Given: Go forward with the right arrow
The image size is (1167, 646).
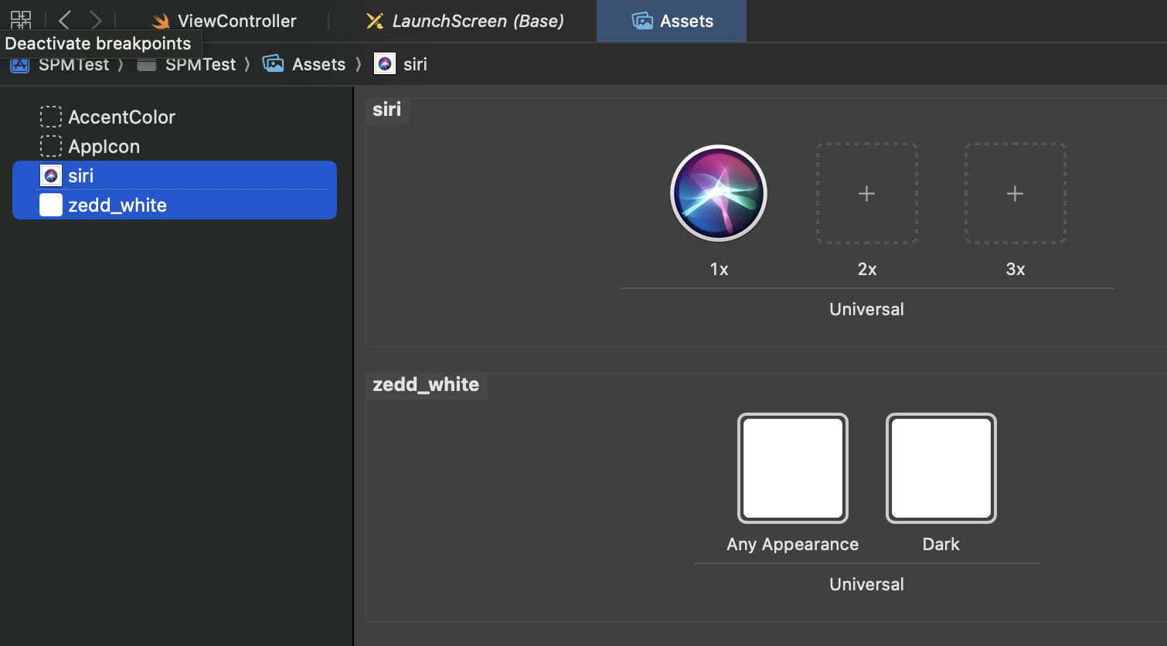Looking at the screenshot, I should click(95, 20).
